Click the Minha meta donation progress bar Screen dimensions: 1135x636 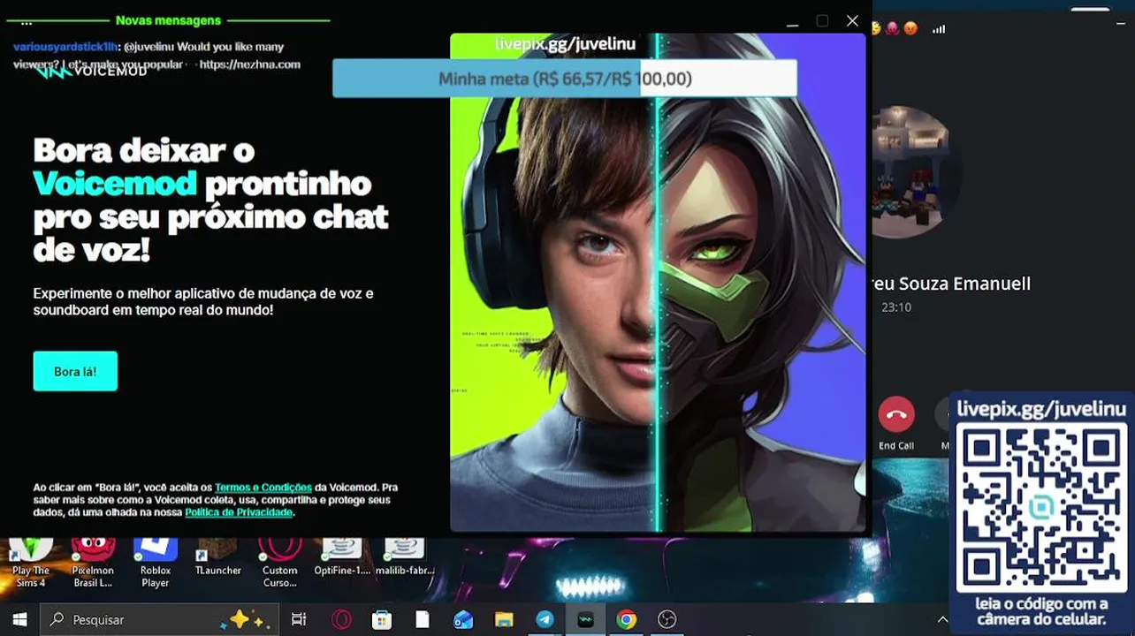[565, 79]
